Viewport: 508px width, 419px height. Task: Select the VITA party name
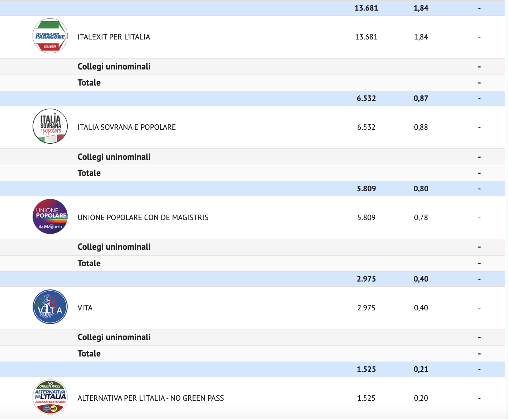(85, 308)
